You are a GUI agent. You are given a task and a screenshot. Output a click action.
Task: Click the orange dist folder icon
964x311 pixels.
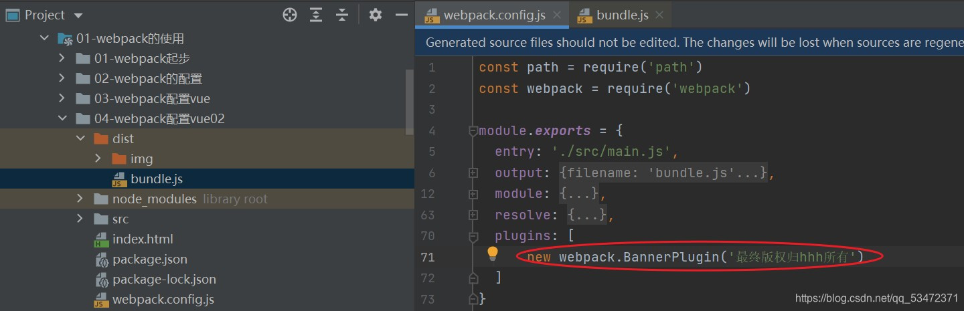point(101,138)
